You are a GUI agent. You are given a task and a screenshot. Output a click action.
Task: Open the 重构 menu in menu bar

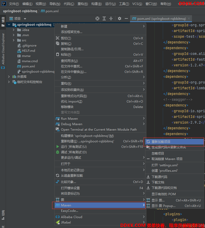coord(83,4)
